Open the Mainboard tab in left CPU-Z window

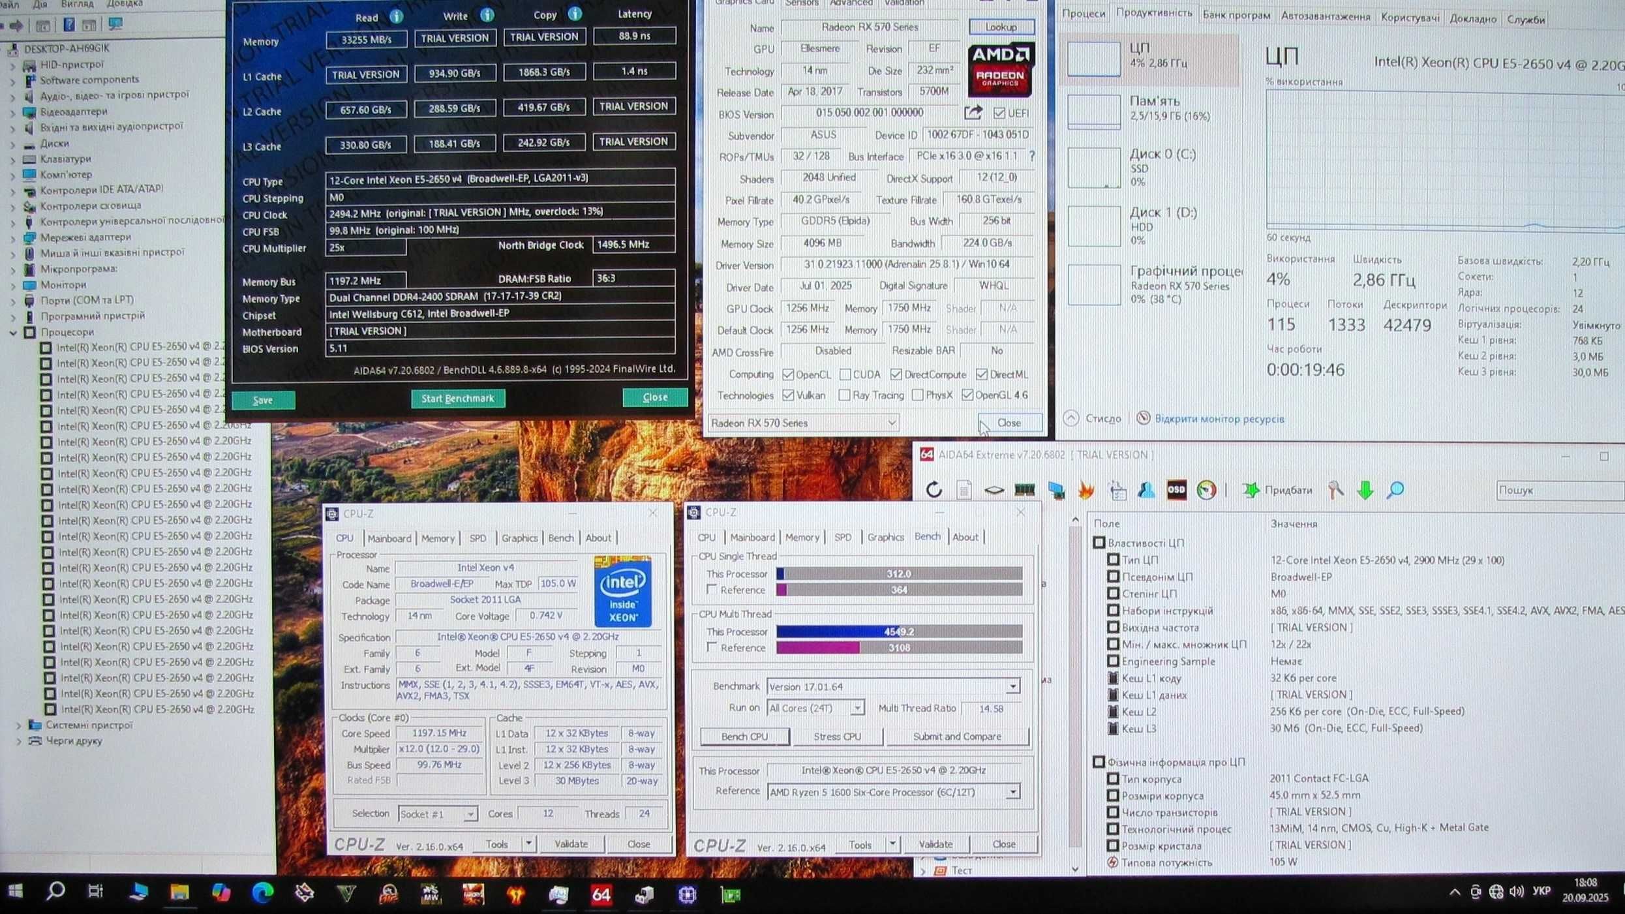(389, 538)
